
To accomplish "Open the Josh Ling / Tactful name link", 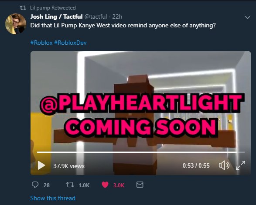I will click(57, 17).
